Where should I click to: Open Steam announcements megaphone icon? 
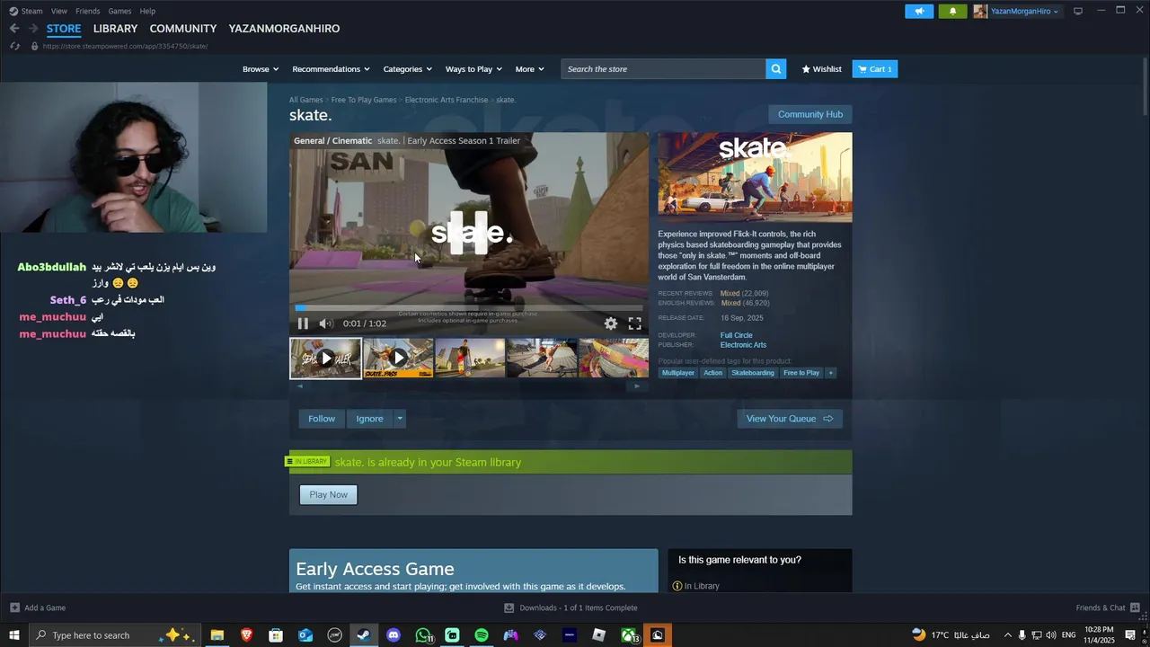(919, 11)
